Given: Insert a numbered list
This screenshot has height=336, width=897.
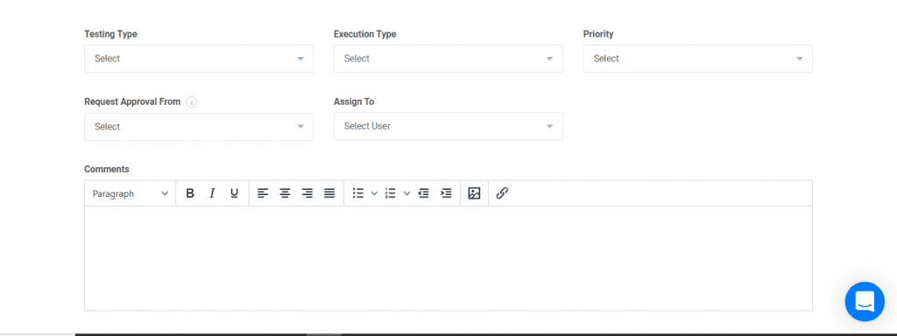Looking at the screenshot, I should 391,193.
